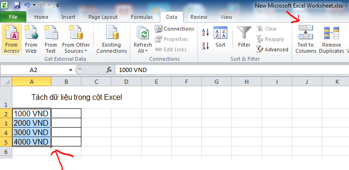The width and height of the screenshot is (349, 170).
Task: Select row 3 header
Action: pyautogui.click(x=6, y=123)
